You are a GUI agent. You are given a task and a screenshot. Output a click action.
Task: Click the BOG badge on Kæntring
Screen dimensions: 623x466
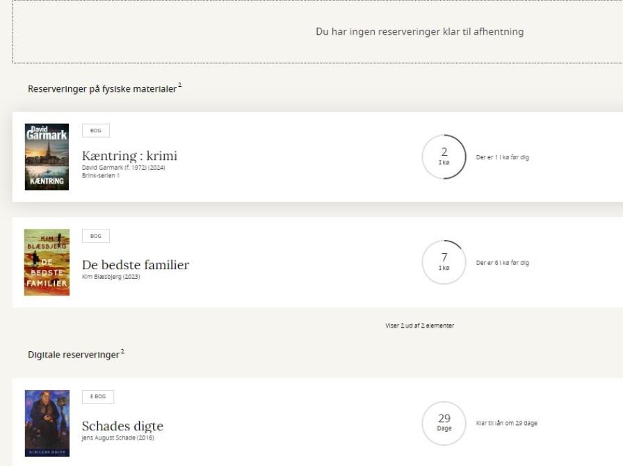(x=96, y=131)
